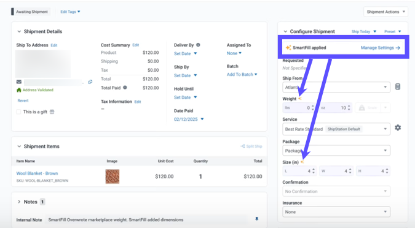Viewport: 415px width, 228px height.
Task: Click the Split Ship button
Action: coord(251,146)
